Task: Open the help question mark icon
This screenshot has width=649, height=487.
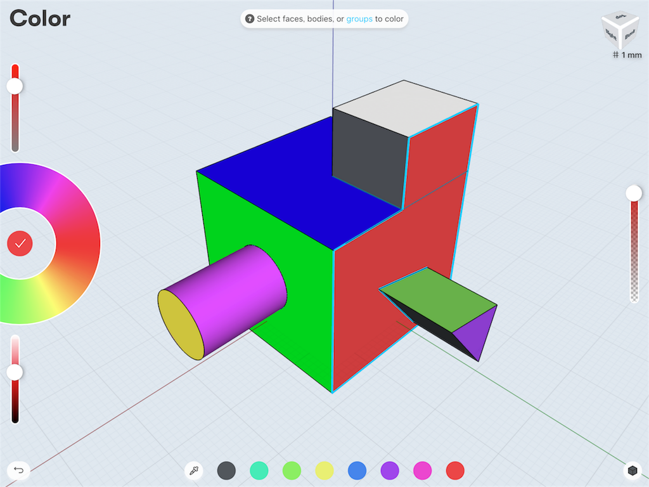Action: pyautogui.click(x=250, y=18)
